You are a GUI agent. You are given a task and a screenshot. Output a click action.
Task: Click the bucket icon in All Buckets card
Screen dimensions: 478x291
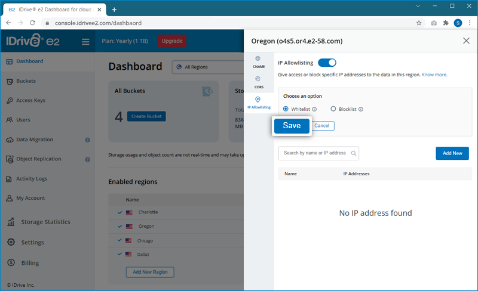207,91
